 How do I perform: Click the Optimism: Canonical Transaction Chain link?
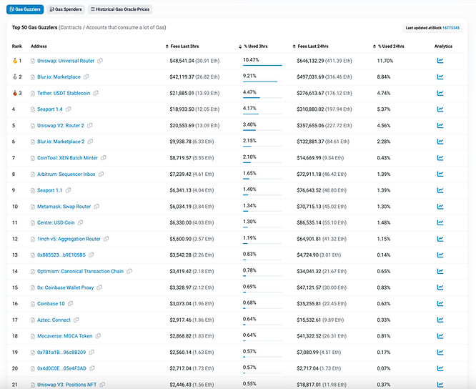(80, 271)
